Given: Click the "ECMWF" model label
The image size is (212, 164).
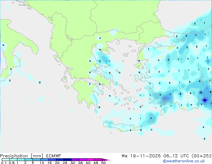Looking at the screenshot, I should 54,156.
